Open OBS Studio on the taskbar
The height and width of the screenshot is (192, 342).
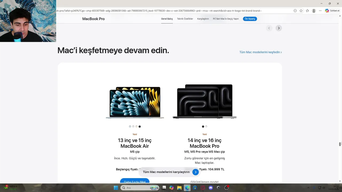(x=226, y=188)
